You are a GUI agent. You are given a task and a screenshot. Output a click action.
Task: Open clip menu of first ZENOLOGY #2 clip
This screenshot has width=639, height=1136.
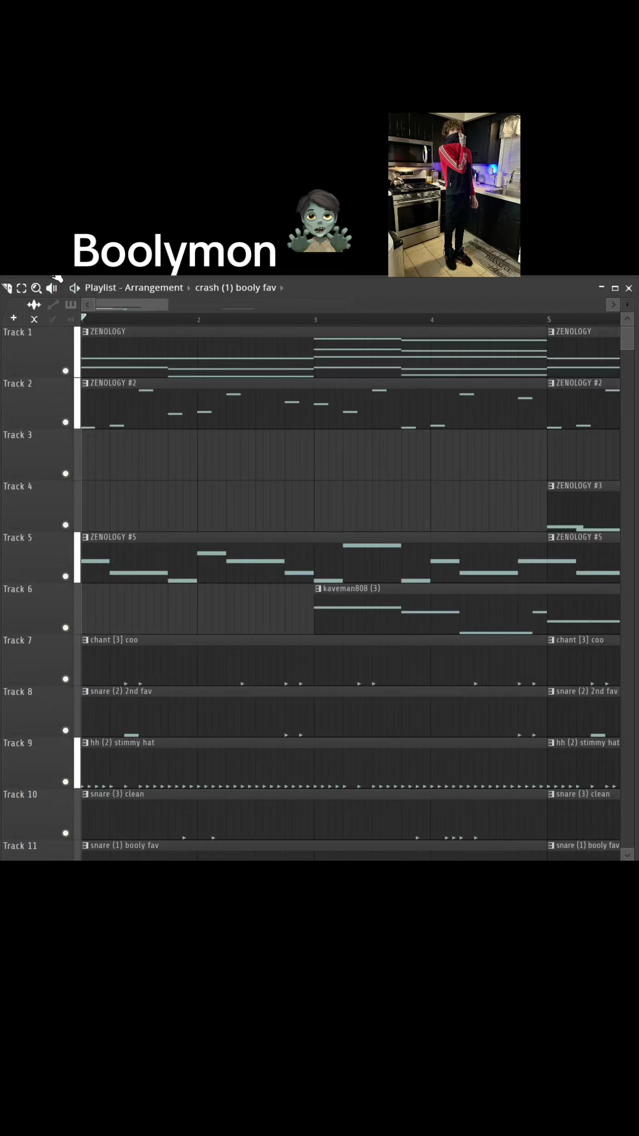coord(86,383)
